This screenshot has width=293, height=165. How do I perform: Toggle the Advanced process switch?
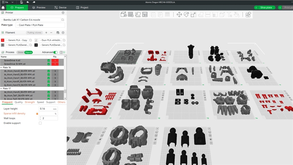coord(55,52)
